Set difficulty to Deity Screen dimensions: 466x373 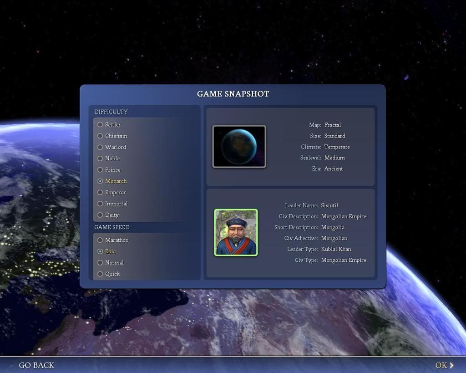(108, 215)
